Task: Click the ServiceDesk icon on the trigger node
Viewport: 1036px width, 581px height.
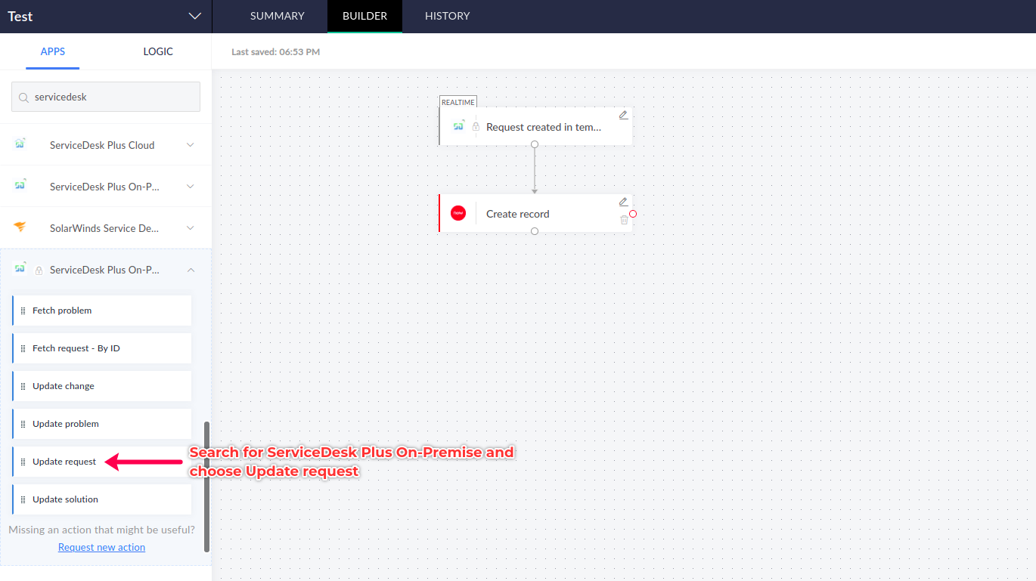Action: click(x=459, y=125)
